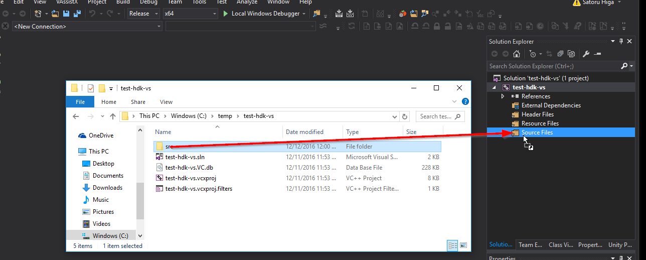This screenshot has width=646, height=260.
Task: Click the Visual Assist find symbol icon
Action: point(425,14)
